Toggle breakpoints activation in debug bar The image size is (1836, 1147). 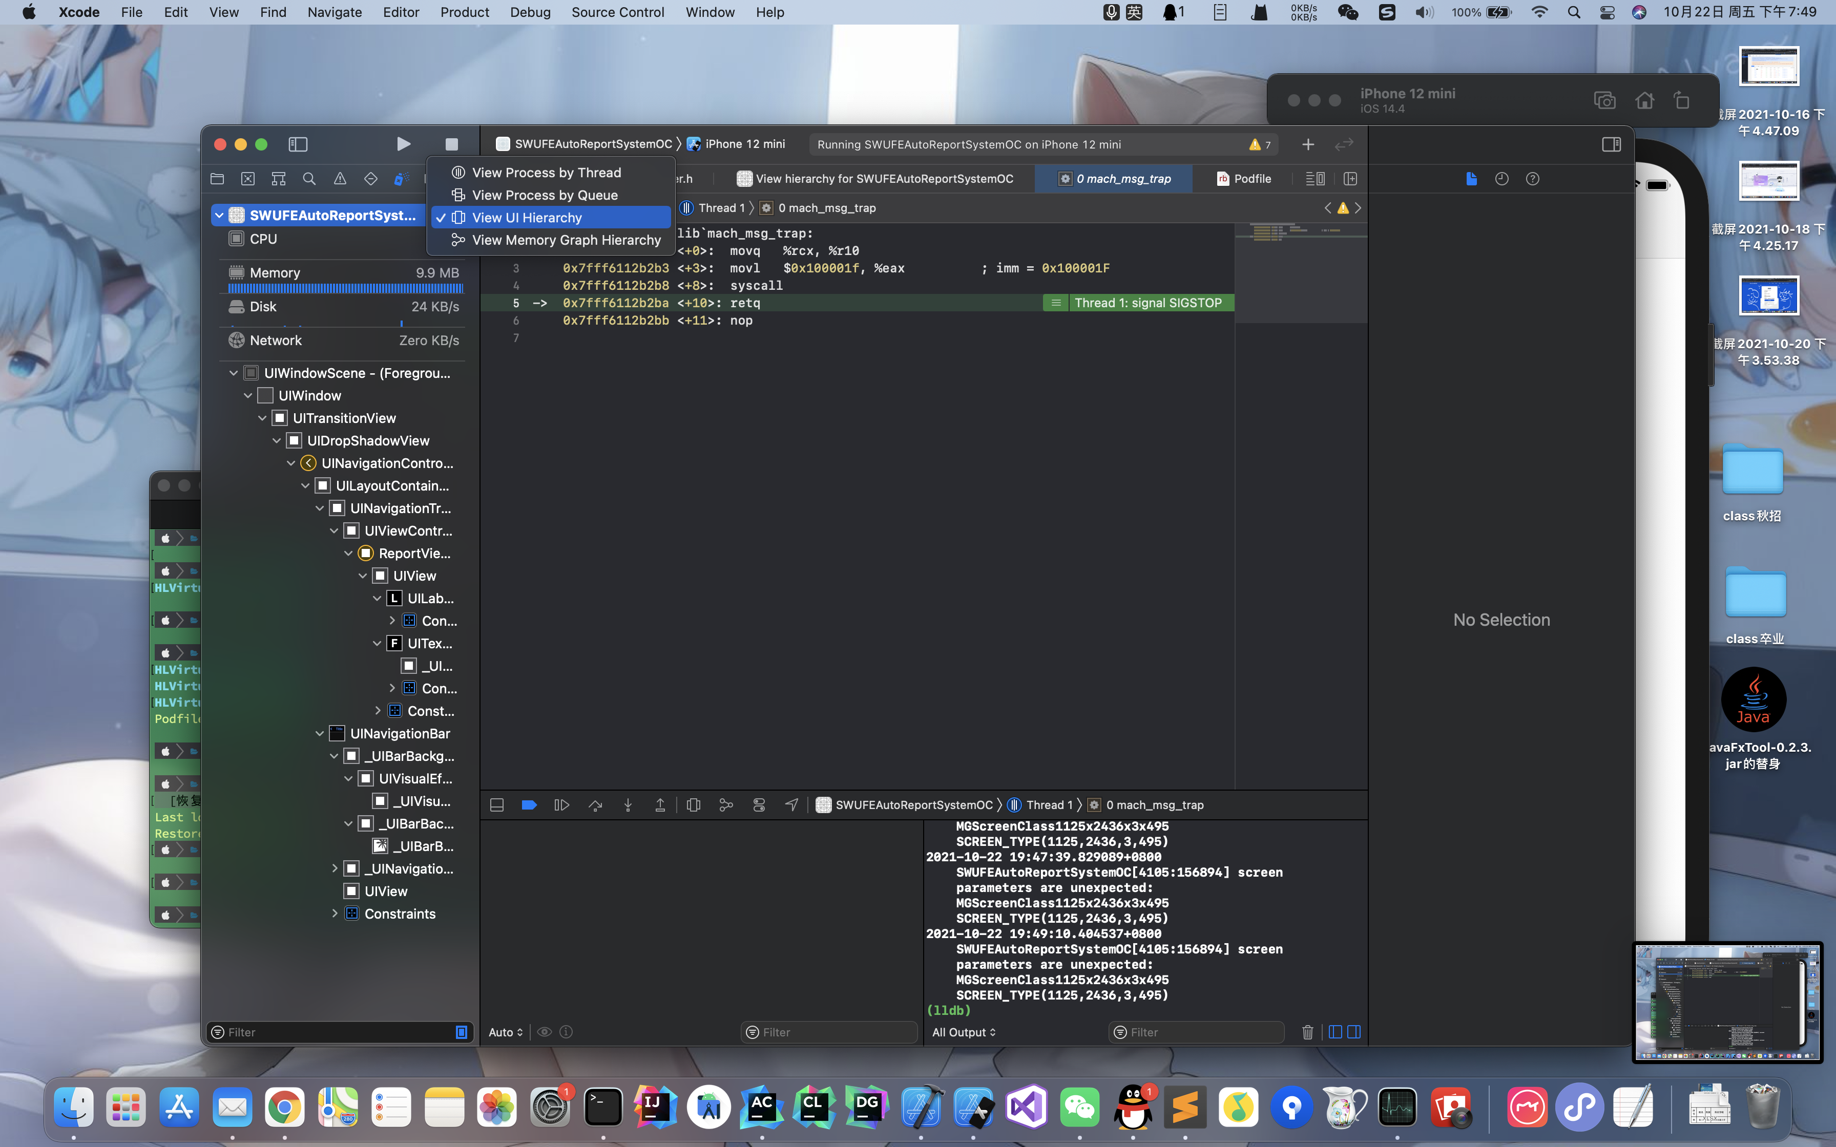click(x=529, y=805)
